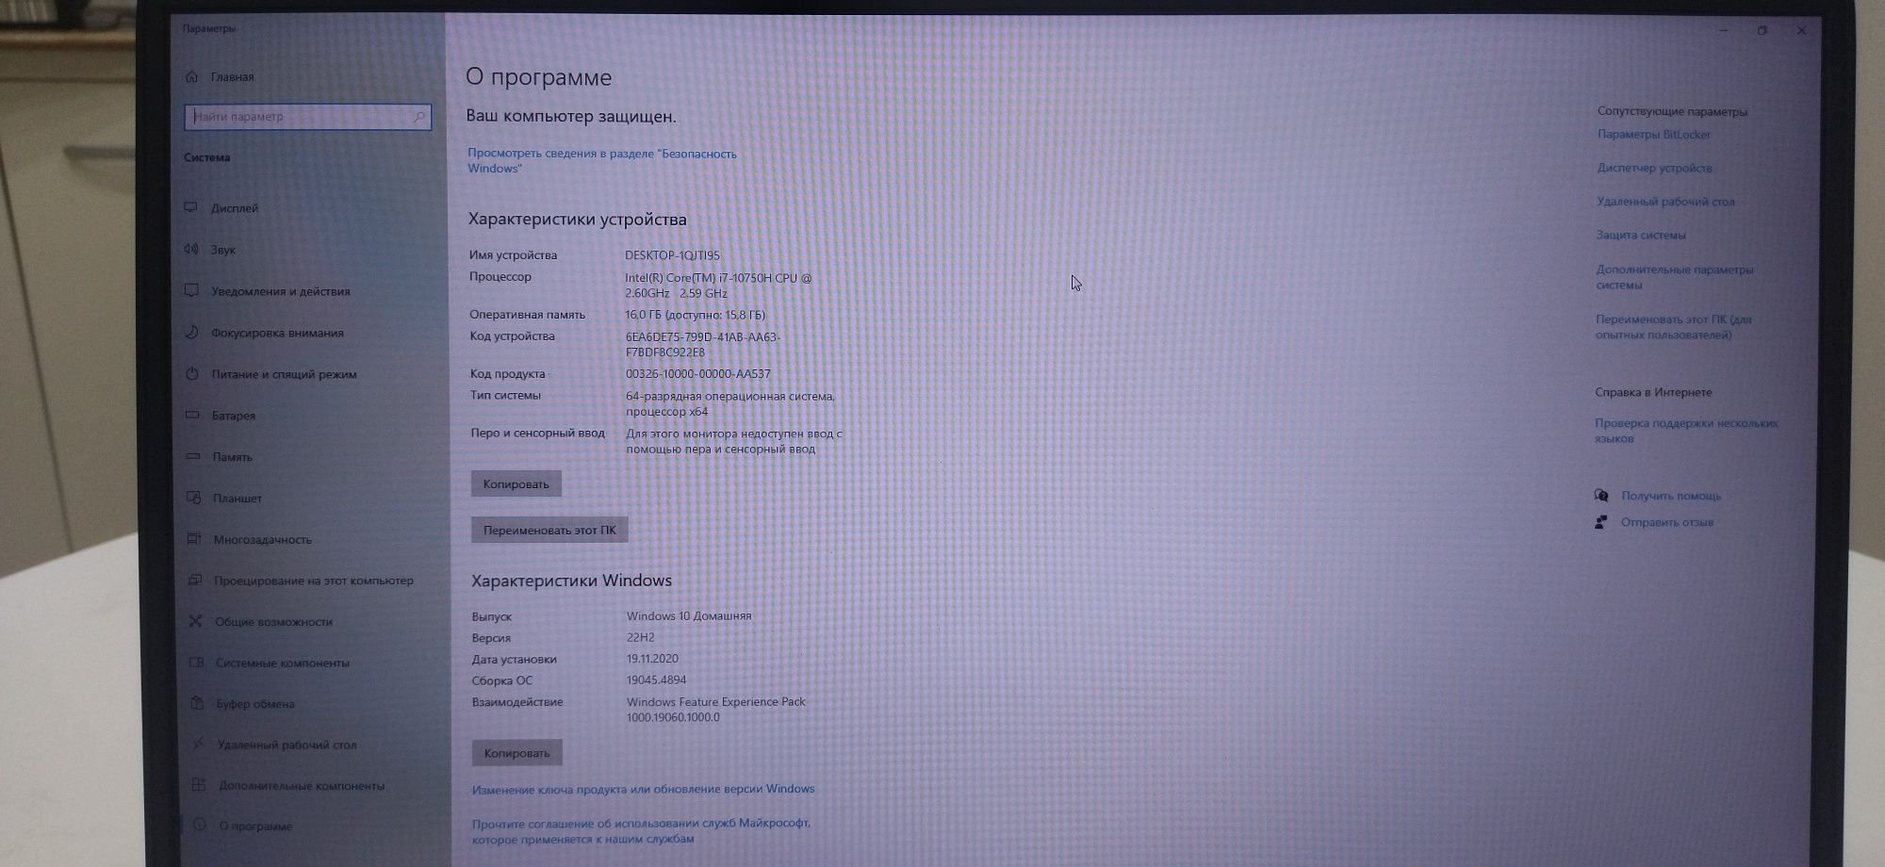Open Диспетчер устройств link

pyautogui.click(x=1654, y=168)
